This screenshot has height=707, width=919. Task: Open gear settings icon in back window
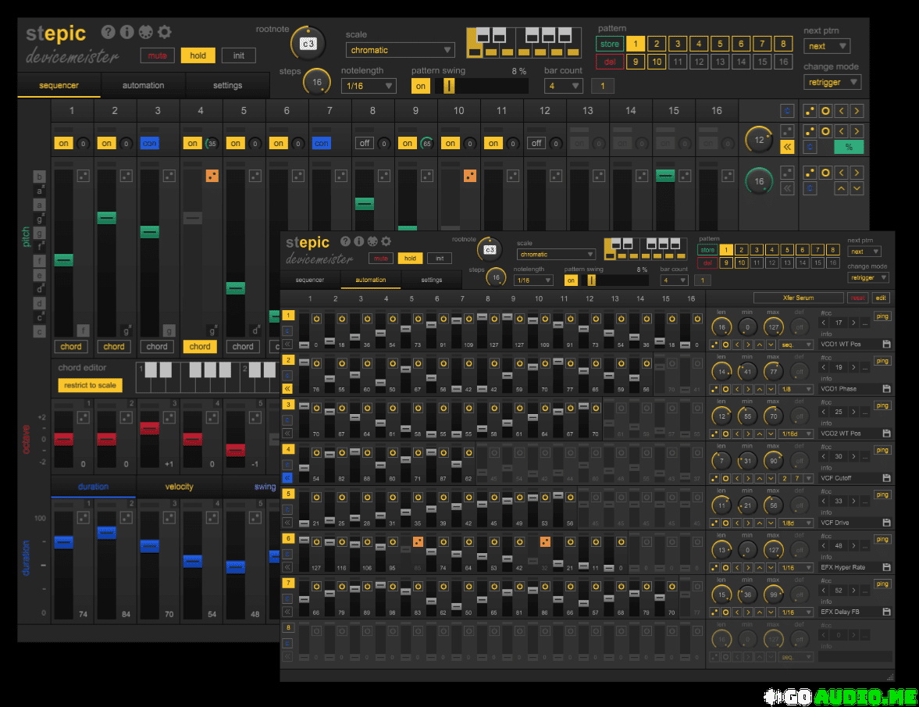165,32
